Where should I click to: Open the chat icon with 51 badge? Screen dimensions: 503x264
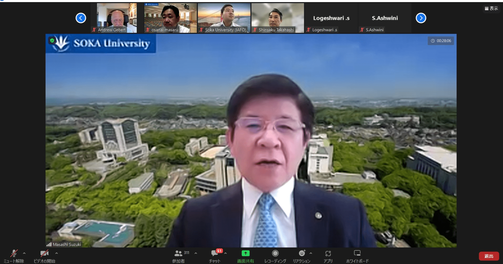pyautogui.click(x=214, y=254)
